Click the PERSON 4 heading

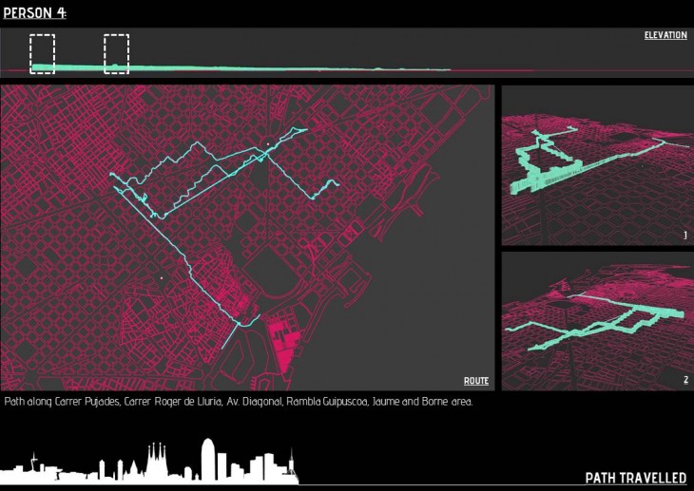[33, 12]
